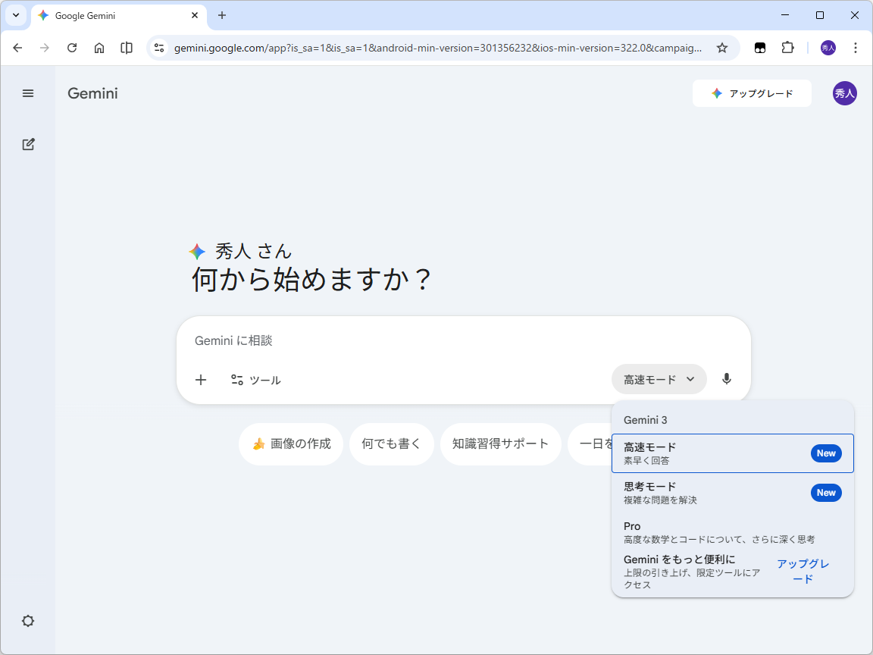Image resolution: width=873 pixels, height=655 pixels.
Task: Open the Chrome three-dot menu
Action: click(x=855, y=48)
